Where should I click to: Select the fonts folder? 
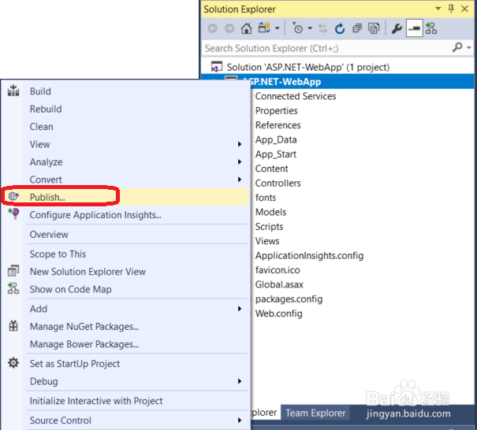point(266,198)
